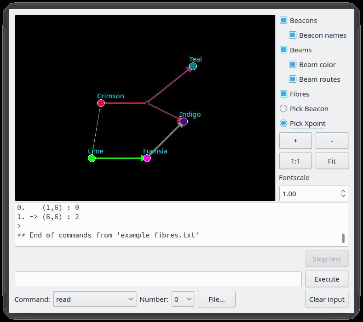Pick the small white crossing point node

(x=147, y=103)
